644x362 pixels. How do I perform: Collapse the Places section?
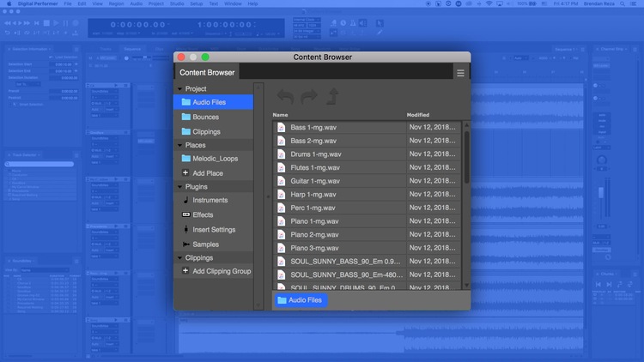180,145
